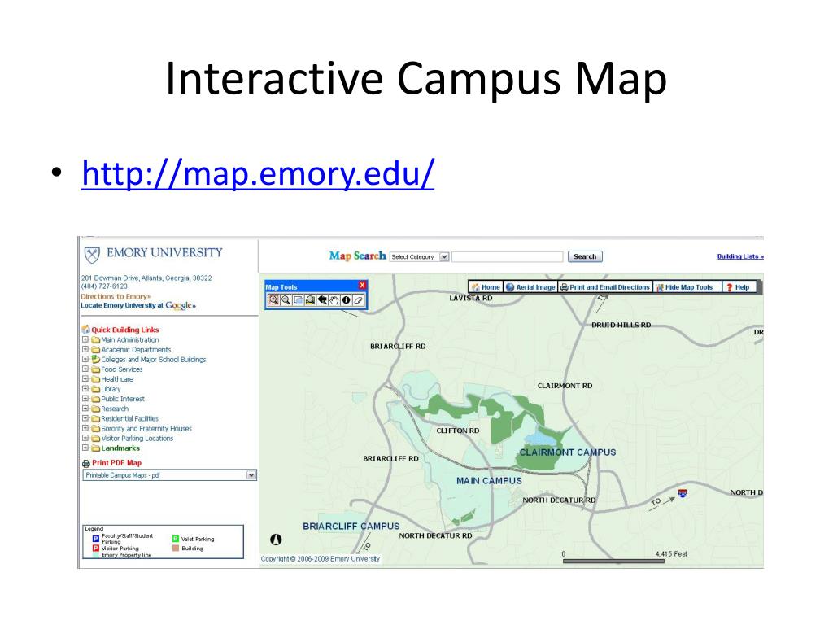
Task: Click the Academic Departments folder icon
Action: coord(96,350)
